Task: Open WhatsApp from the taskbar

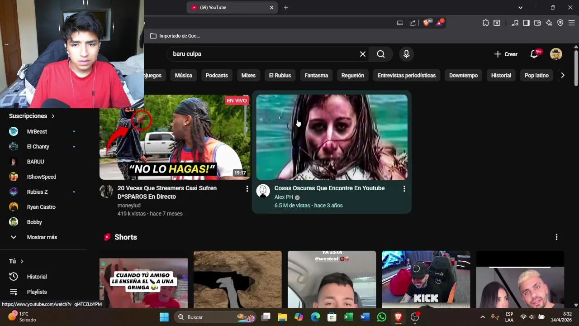Action: click(x=382, y=317)
